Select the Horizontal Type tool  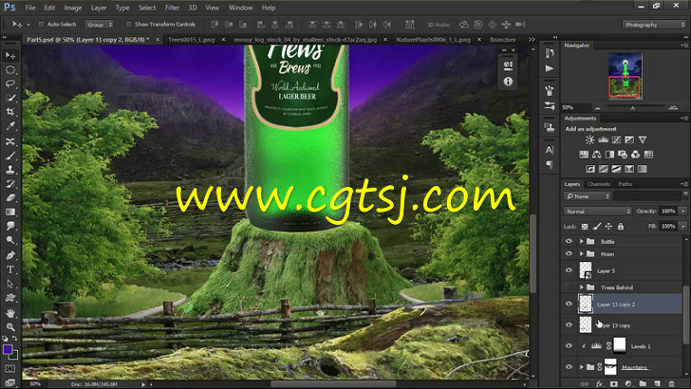pyautogui.click(x=10, y=269)
